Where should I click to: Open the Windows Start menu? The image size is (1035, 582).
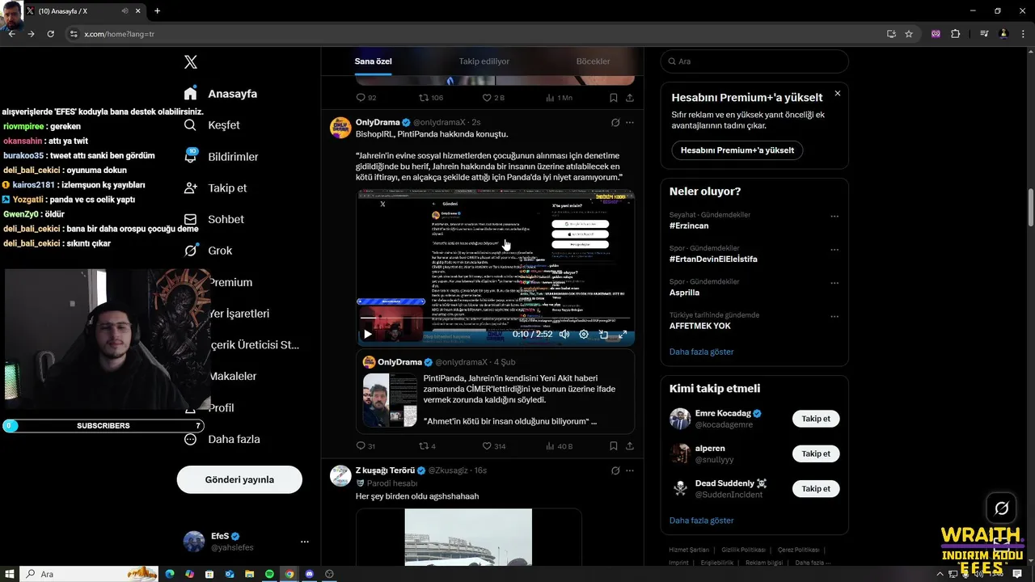pyautogui.click(x=9, y=574)
